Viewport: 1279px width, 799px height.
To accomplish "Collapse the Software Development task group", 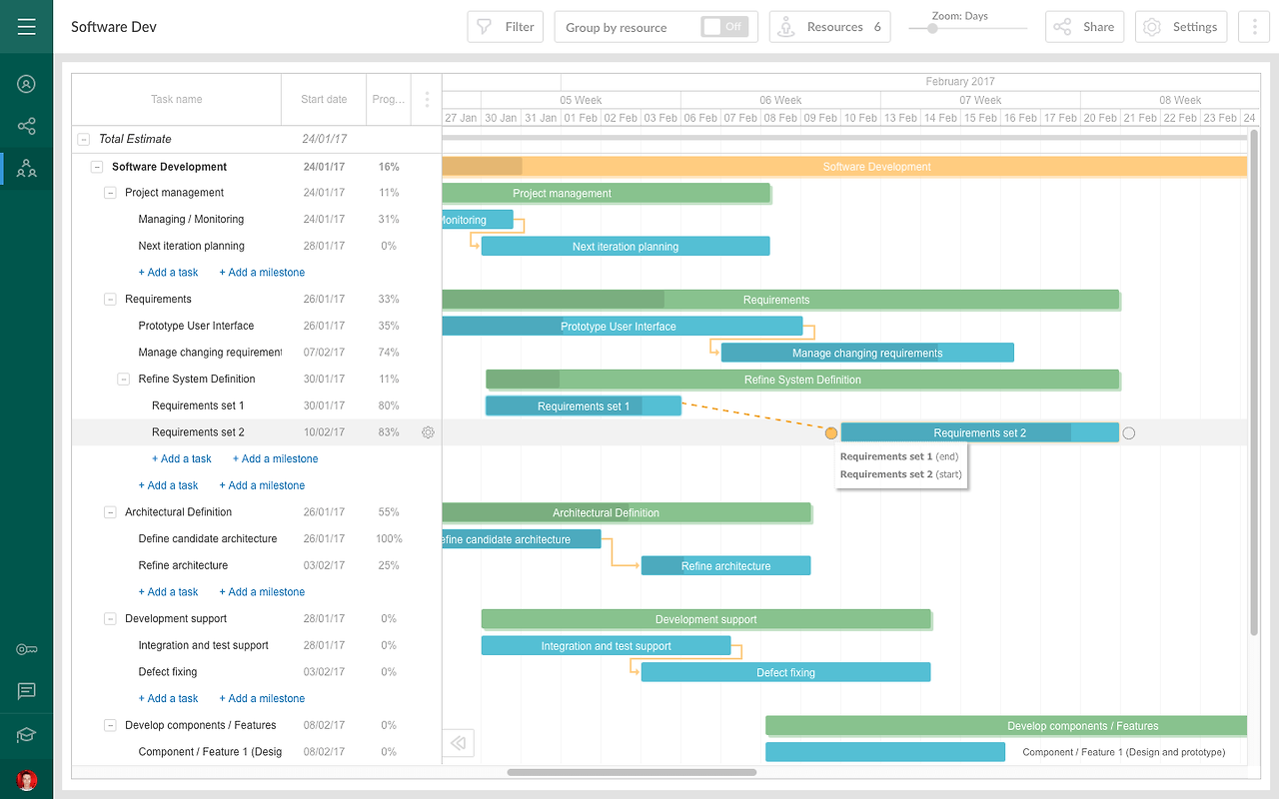I will pyautogui.click(x=96, y=166).
